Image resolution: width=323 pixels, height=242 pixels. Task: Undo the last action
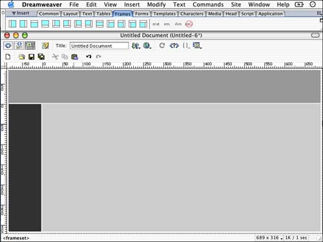coord(89,57)
